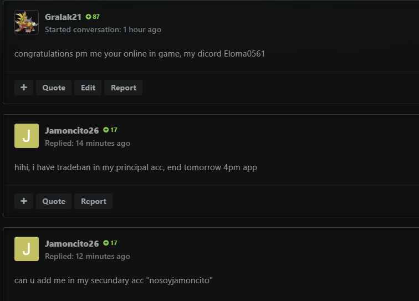Open Gralak21's profile via username
Image resolution: width=419 pixels, height=301 pixels.
pos(63,17)
